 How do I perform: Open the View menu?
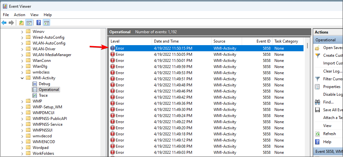tap(34, 15)
